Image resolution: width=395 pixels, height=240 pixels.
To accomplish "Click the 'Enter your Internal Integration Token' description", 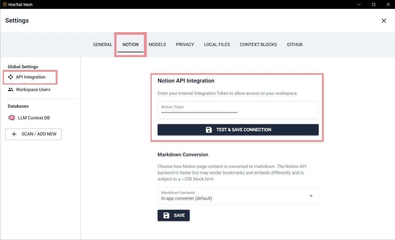I will tap(228, 93).
